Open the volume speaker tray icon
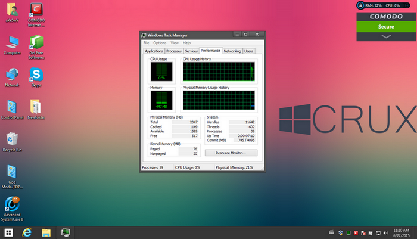Viewport: 417px width, 239px height. 385,233
